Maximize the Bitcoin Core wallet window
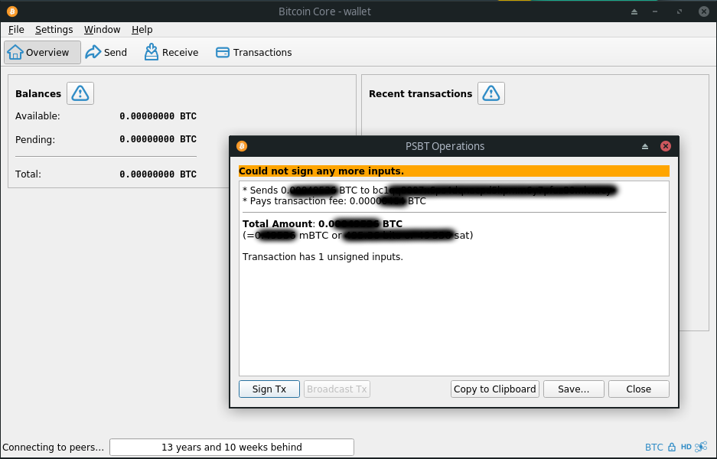Screen dimensions: 717x459 [680, 12]
